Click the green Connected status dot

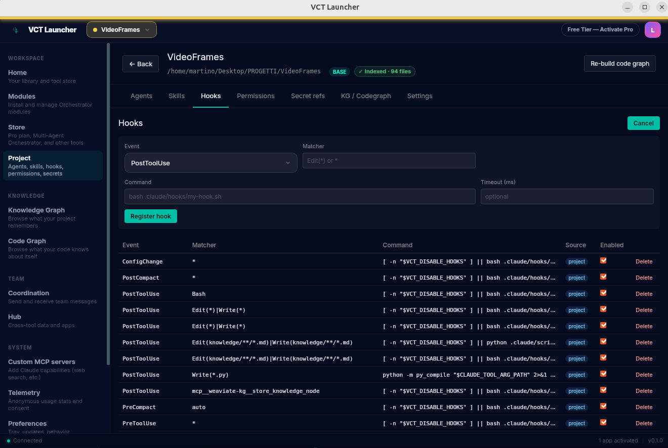(x=9, y=441)
